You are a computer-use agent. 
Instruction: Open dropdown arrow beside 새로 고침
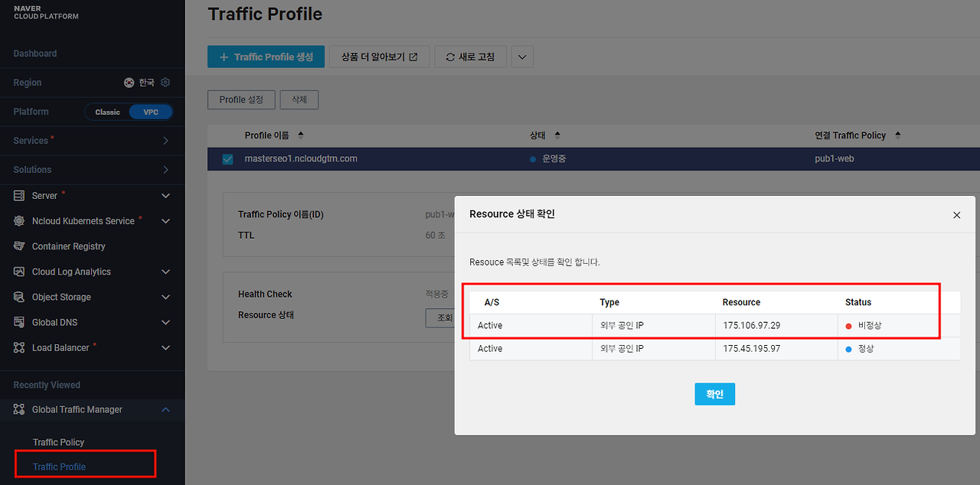click(522, 57)
